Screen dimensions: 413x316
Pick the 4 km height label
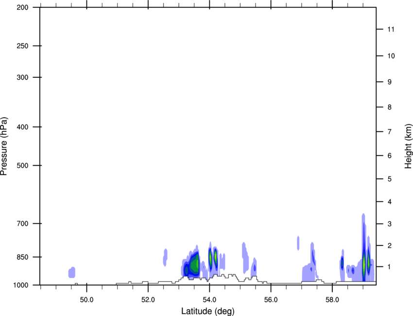coord(390,202)
